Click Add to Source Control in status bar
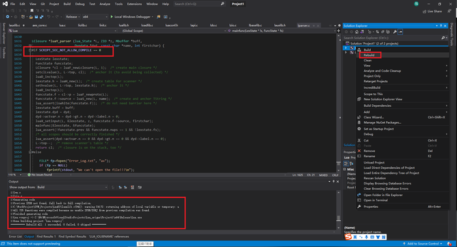This screenshot has height=247, width=457. pyautogui.click(x=422, y=244)
